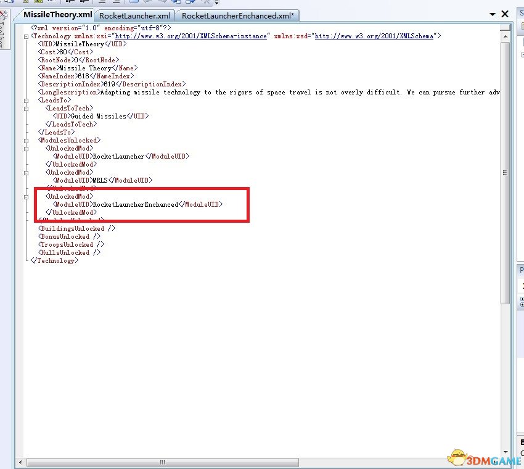Click the UID 'Guided Missiles' line
This screenshot has width=524, height=469.
pos(100,117)
